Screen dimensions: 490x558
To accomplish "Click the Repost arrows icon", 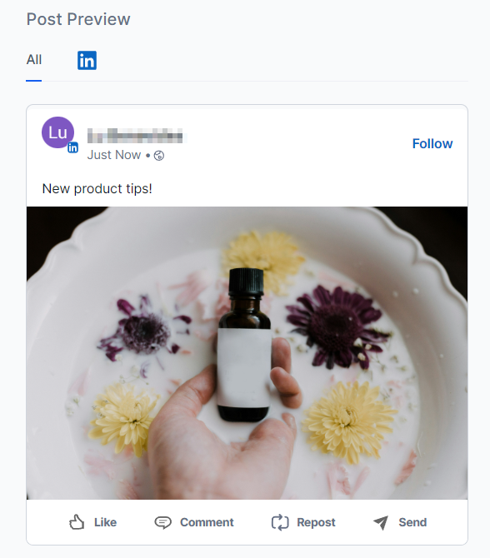I will [x=280, y=522].
